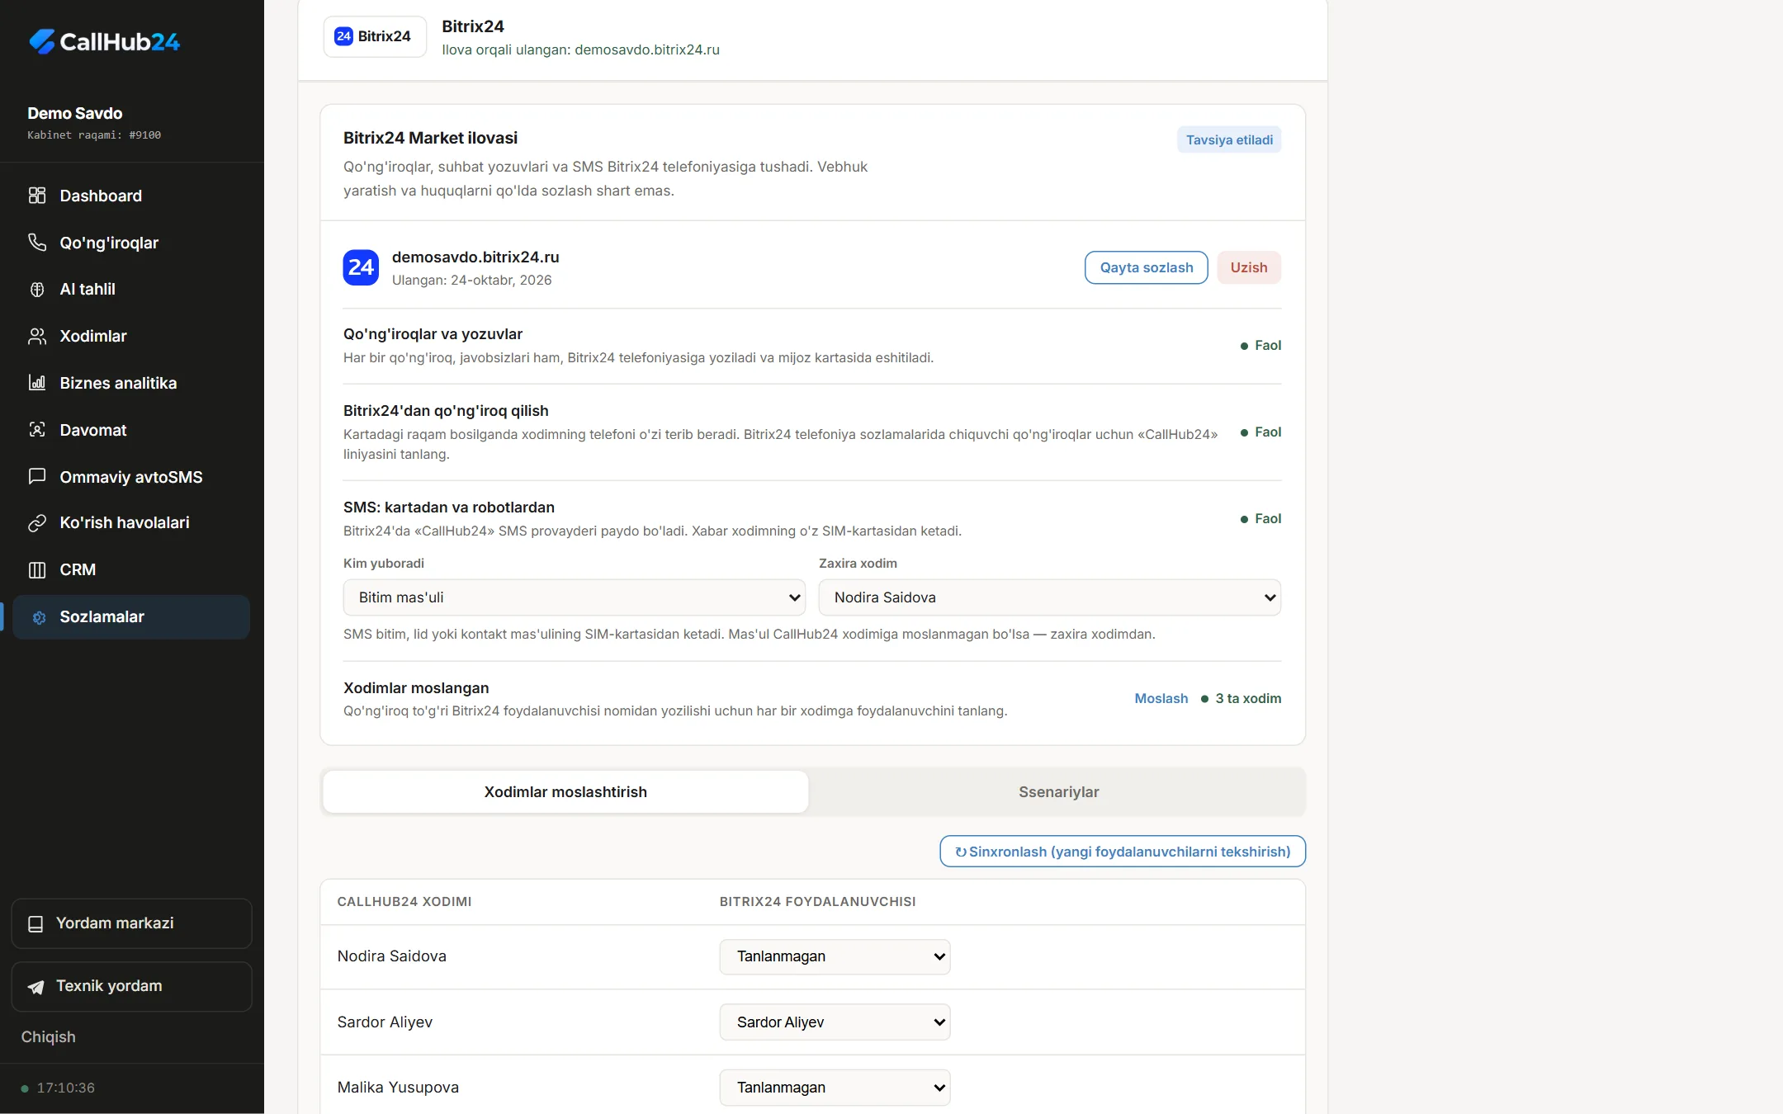Click the Uzish disconnect button
Screen dimensions: 1783x1114
(x=1249, y=267)
